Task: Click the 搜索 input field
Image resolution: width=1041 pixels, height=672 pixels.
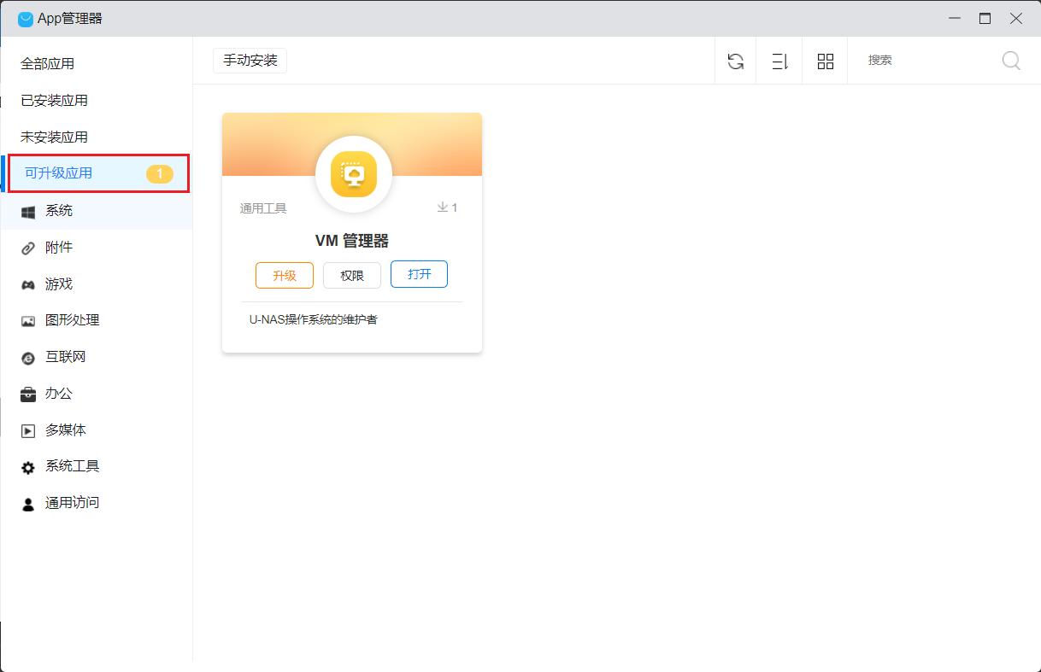Action: click(927, 61)
